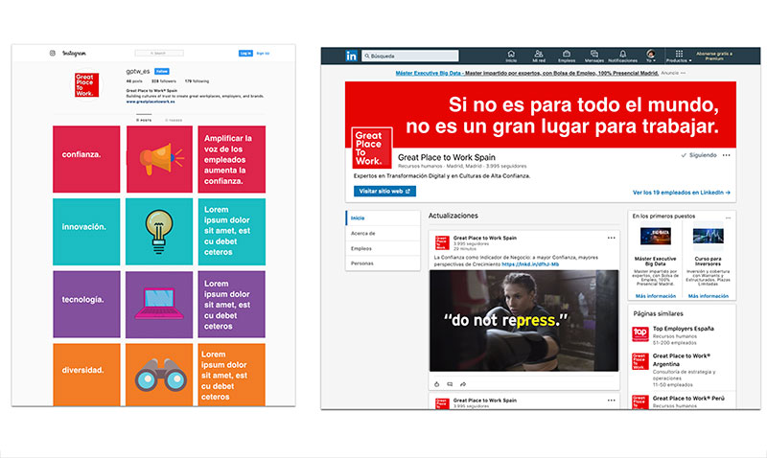The width and height of the screenshot is (767, 458).
Task: Open Mi red network icon in LinkedIn
Action: (x=539, y=56)
